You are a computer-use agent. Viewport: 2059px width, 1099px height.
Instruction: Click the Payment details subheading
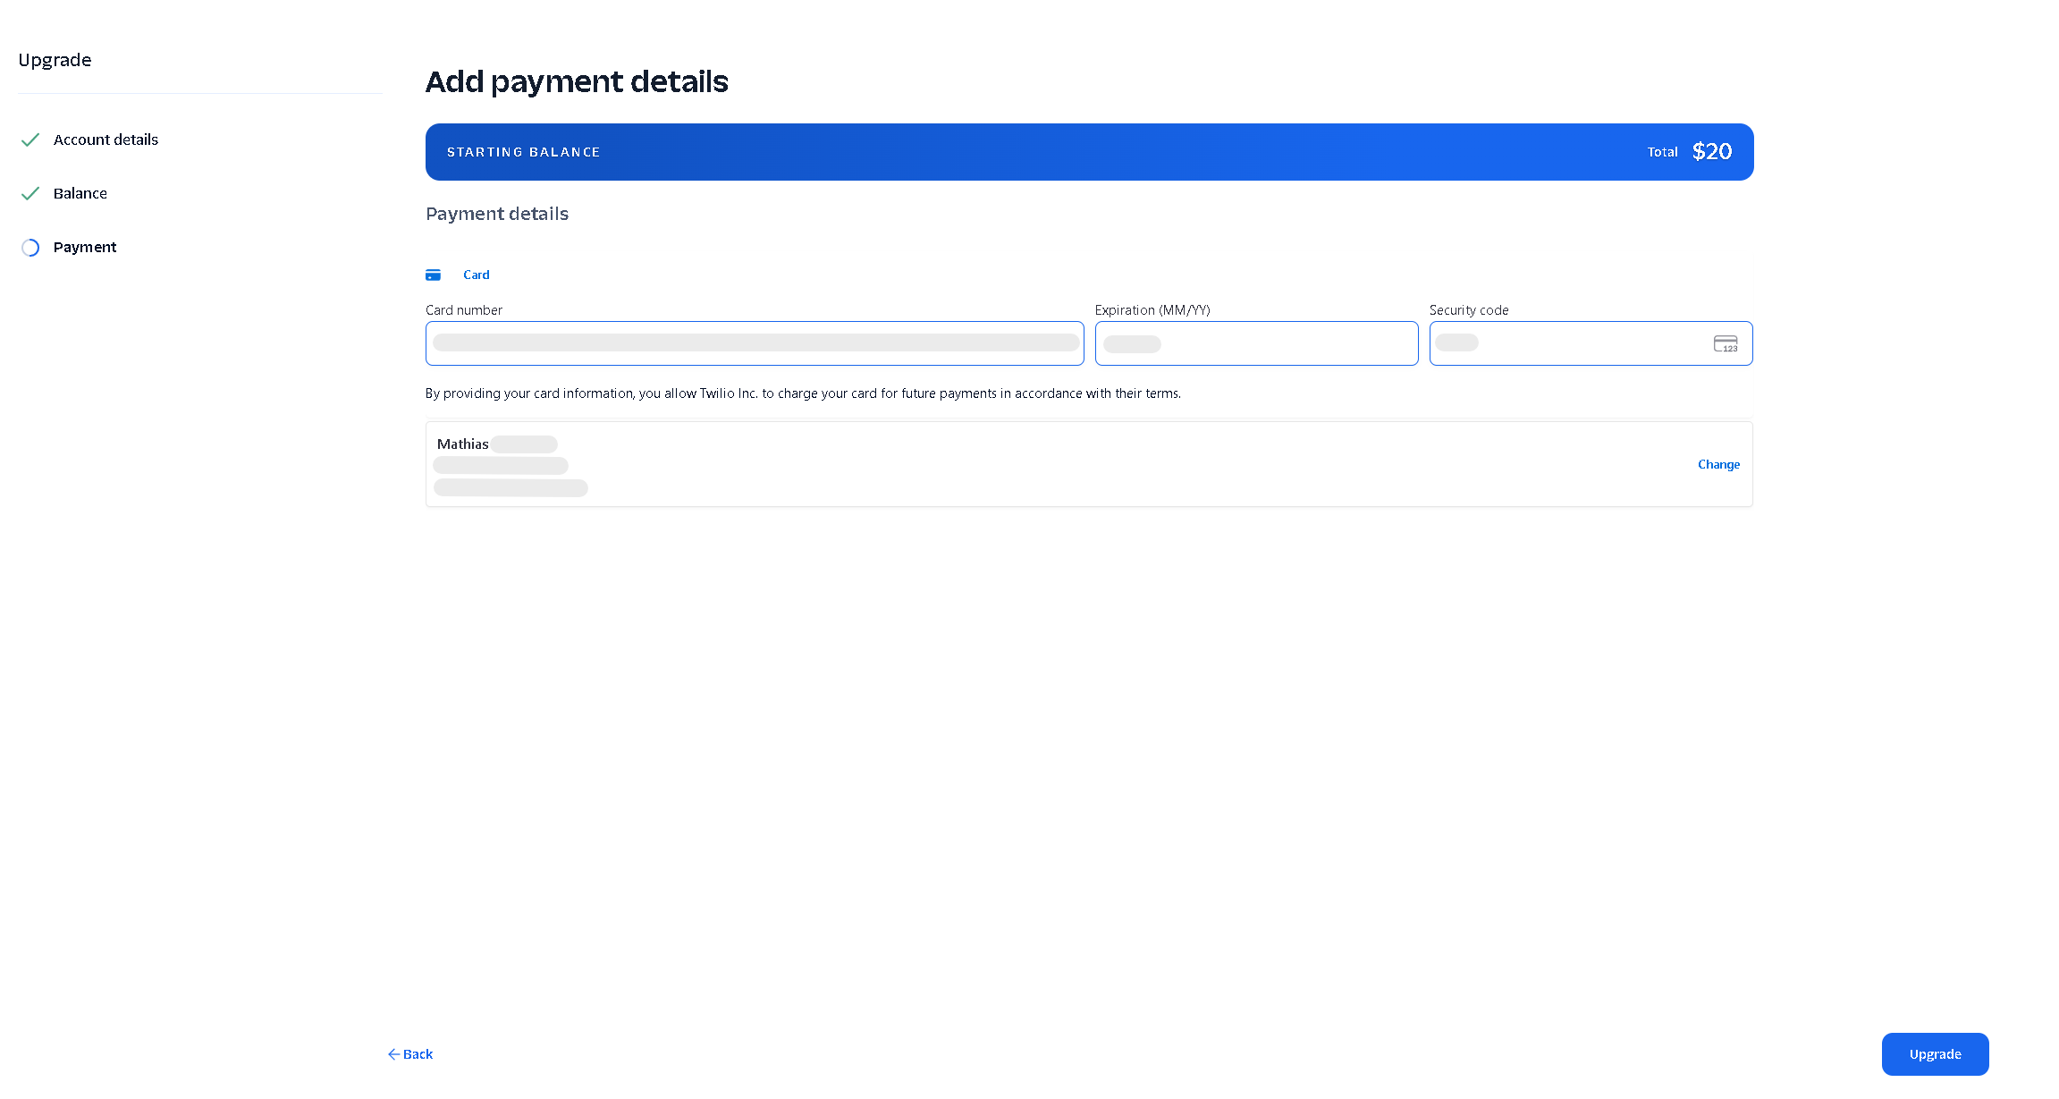(x=497, y=214)
